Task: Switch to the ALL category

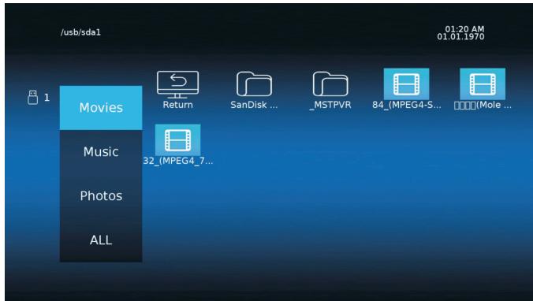Action: [101, 240]
